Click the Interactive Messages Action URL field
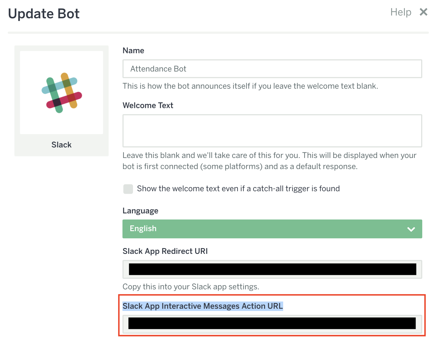Image resolution: width=435 pixels, height=337 pixels. [272, 323]
